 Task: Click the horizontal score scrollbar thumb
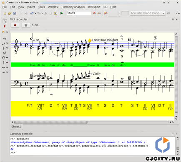51,122
